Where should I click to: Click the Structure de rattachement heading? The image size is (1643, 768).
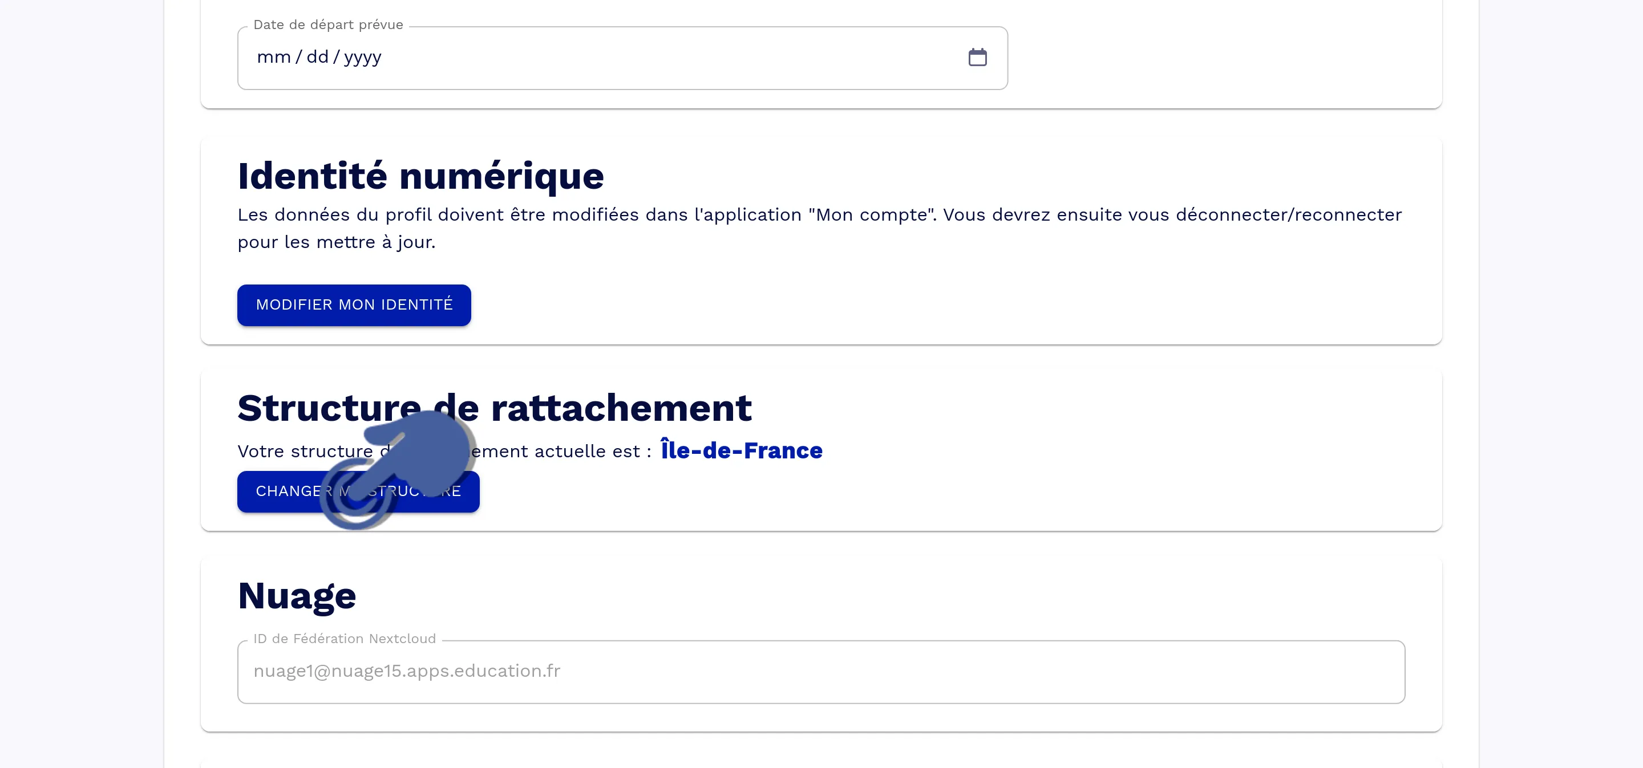(x=494, y=408)
